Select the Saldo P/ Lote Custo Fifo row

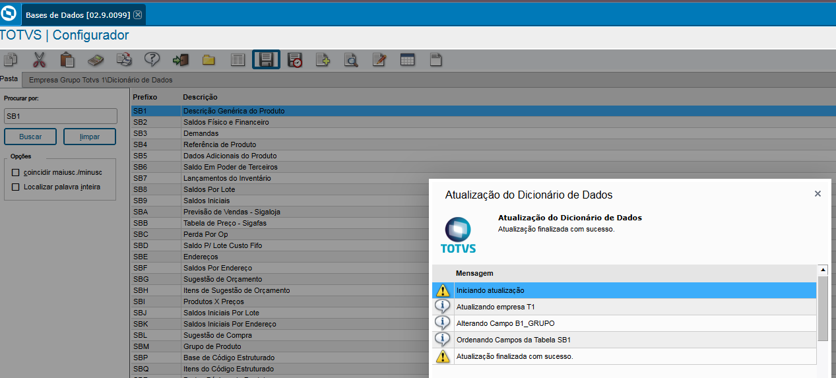pos(280,245)
